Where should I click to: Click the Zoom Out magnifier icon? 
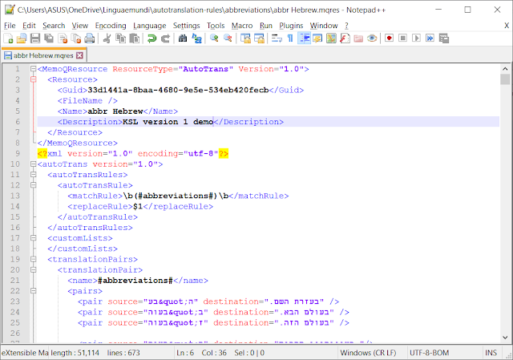point(228,38)
